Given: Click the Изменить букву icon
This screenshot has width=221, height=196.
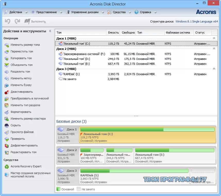Looking at the screenshot, I should pos(7,85).
